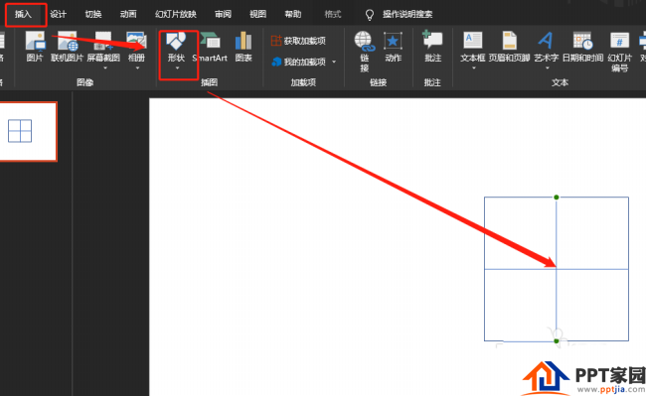Insert an 动作 action button icon
The width and height of the screenshot is (646, 396).
pyautogui.click(x=393, y=47)
